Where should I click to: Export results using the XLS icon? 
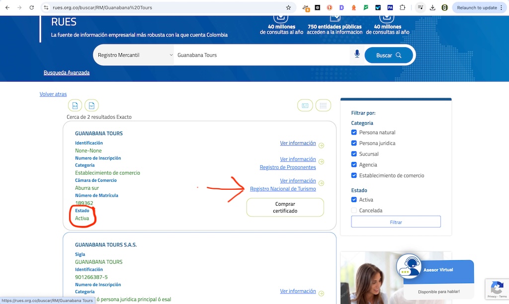coord(75,105)
